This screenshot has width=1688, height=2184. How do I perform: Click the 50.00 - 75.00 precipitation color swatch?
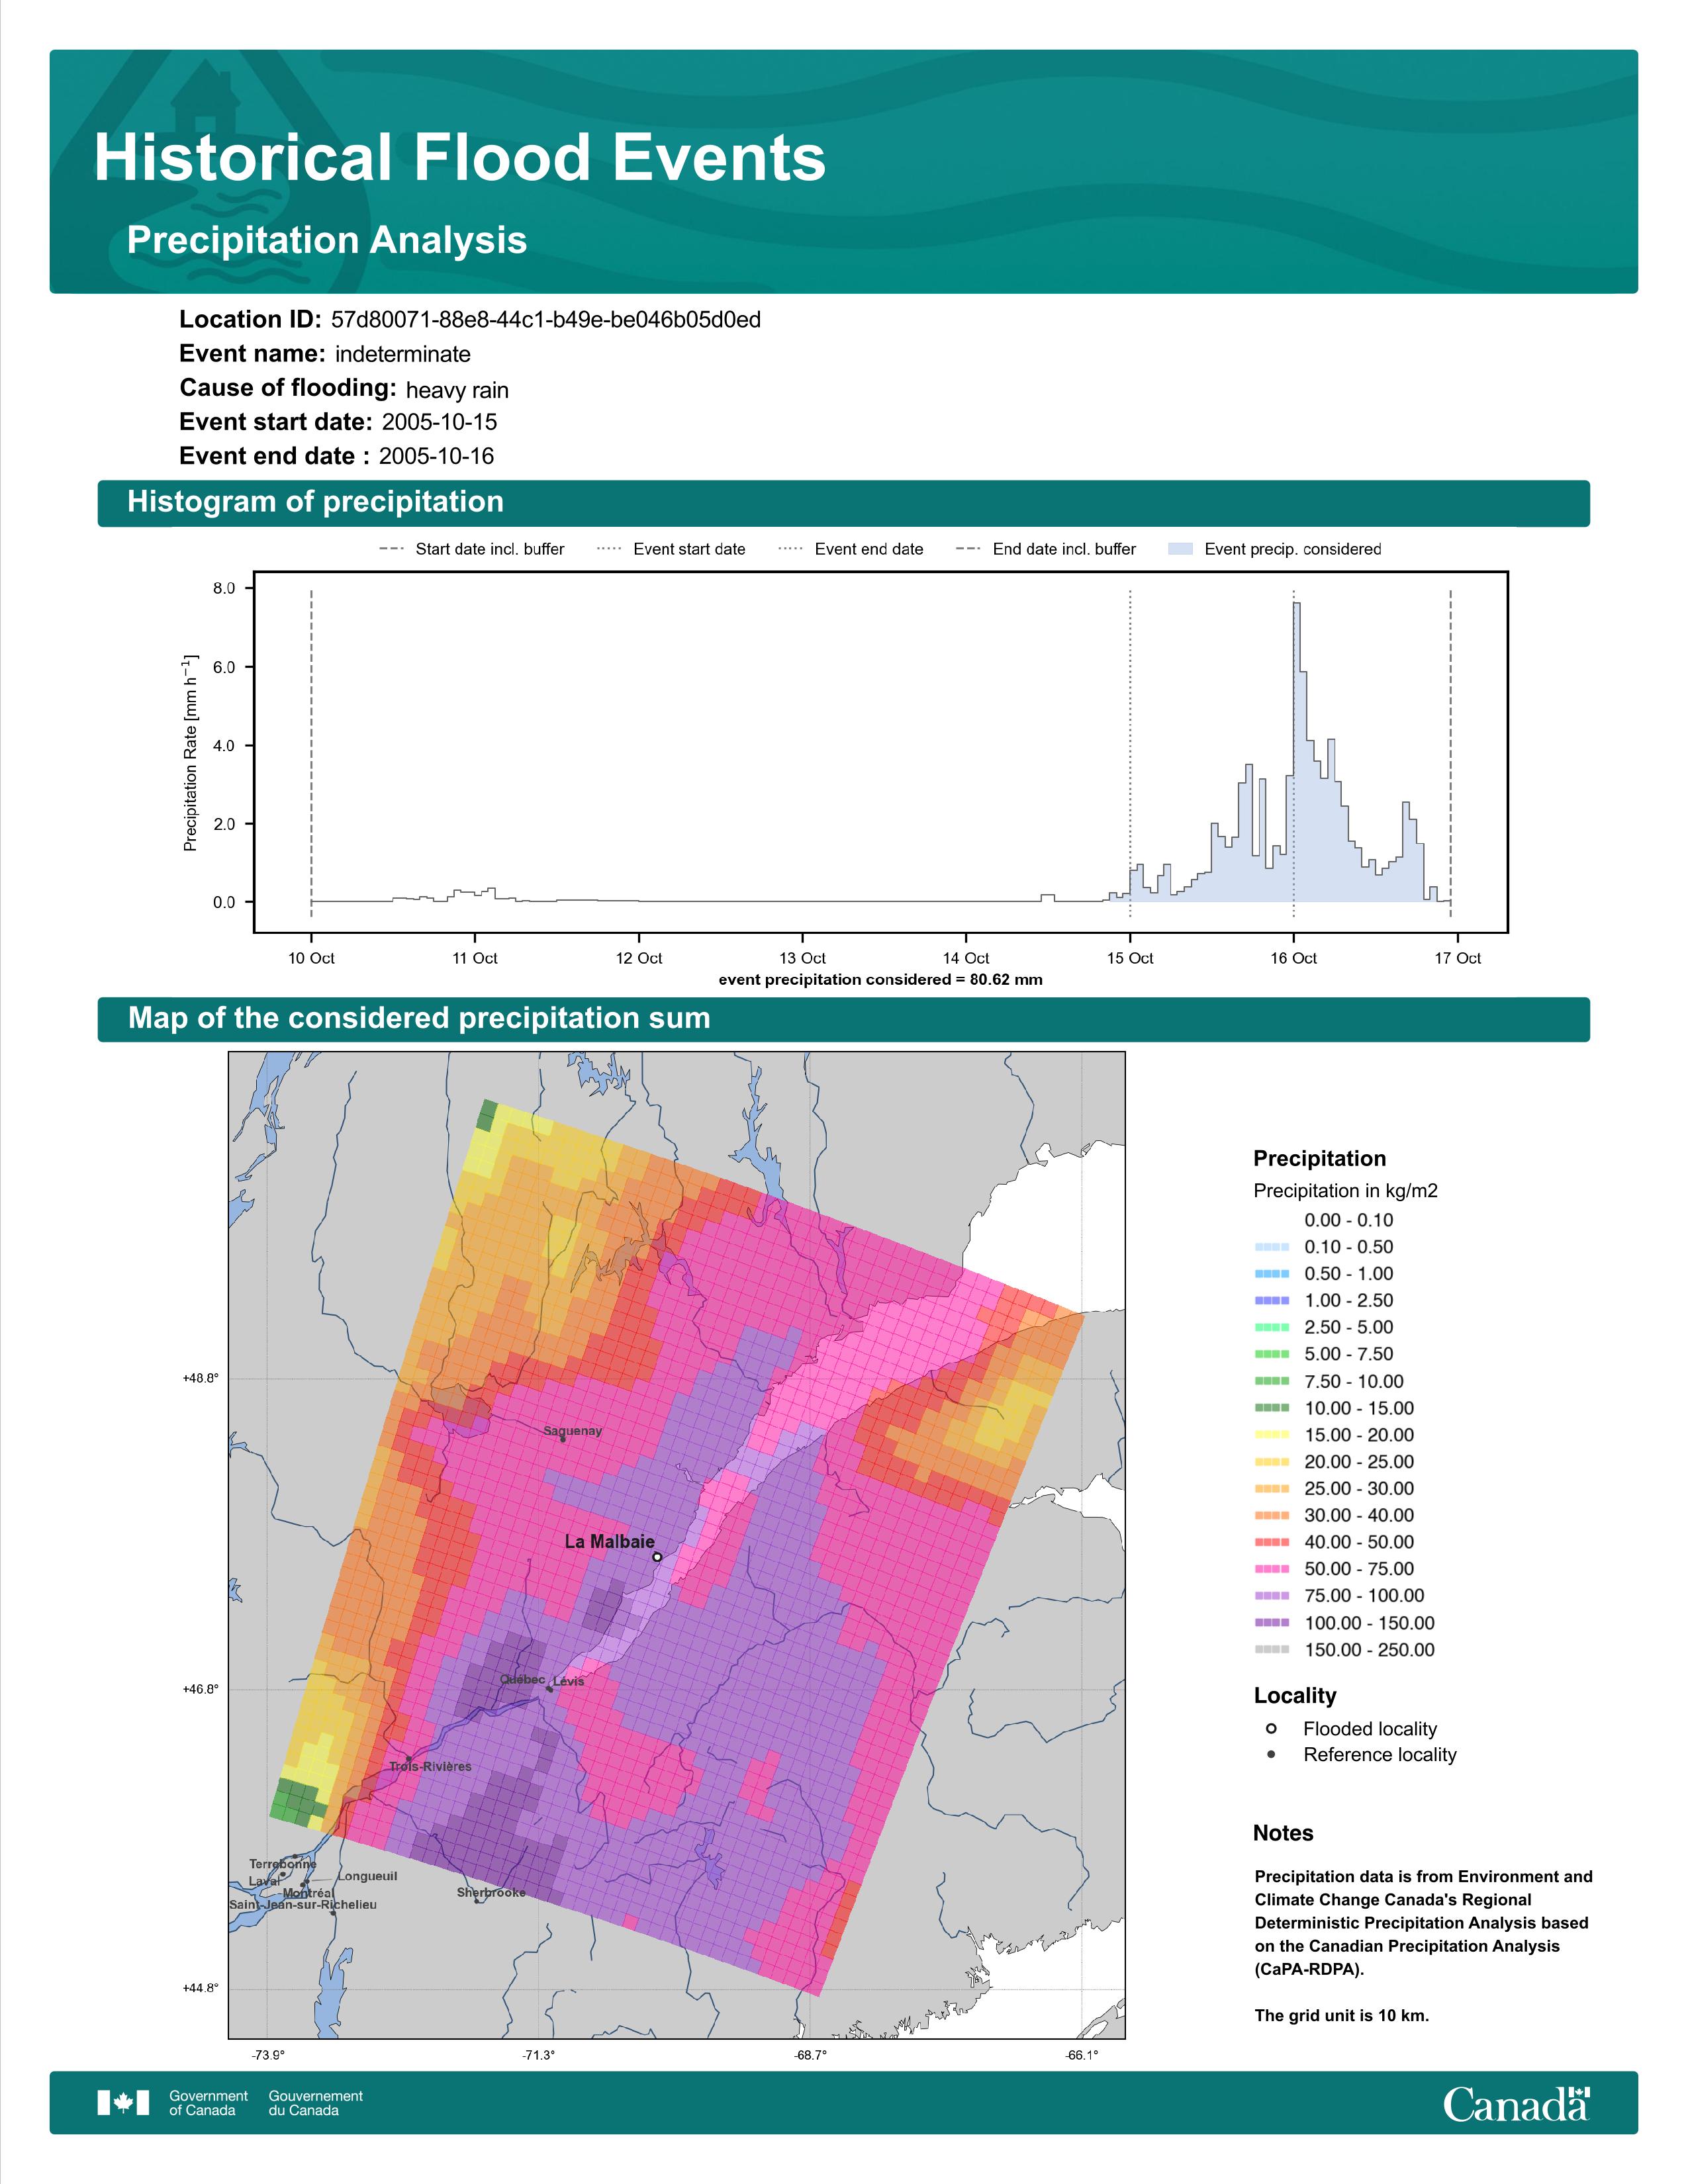pos(1272,1569)
